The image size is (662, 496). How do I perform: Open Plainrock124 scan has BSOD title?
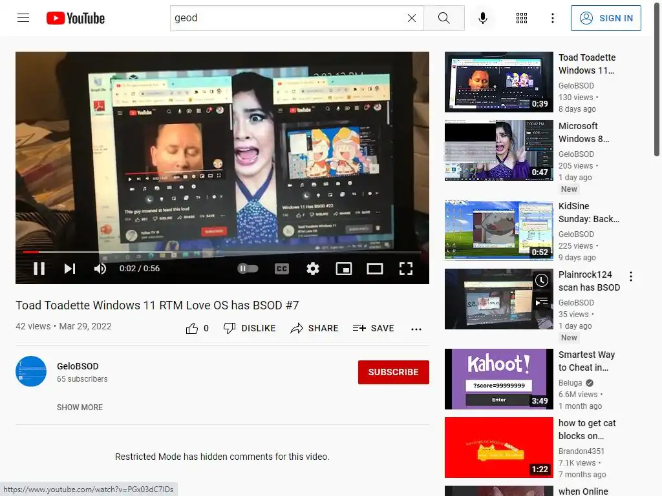590,281
